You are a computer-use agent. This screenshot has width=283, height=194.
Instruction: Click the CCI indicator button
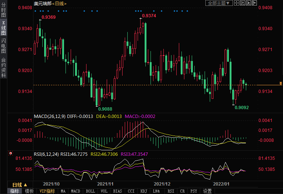coord(131,191)
